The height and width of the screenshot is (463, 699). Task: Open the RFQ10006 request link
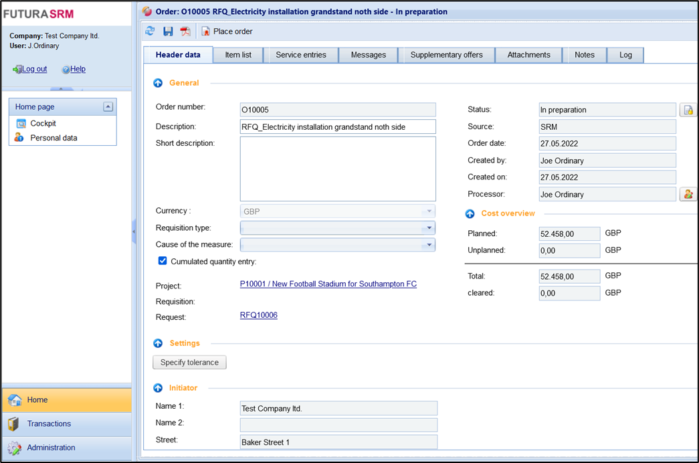click(x=258, y=315)
